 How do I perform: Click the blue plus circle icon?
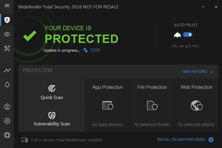211,140
